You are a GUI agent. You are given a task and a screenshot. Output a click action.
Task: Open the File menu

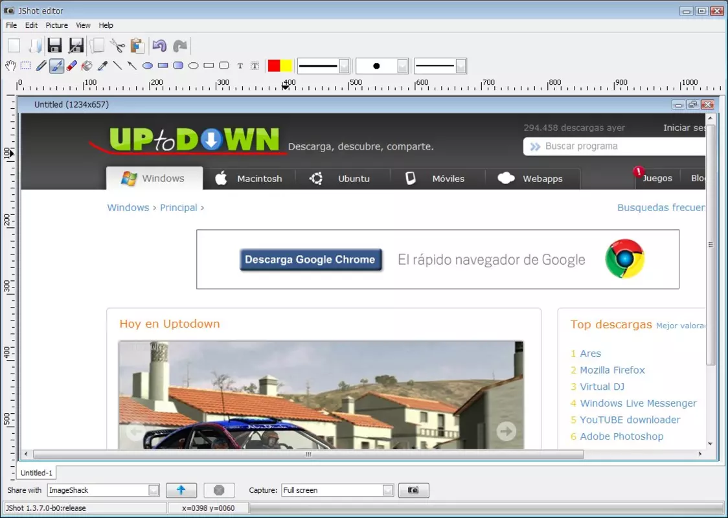tap(11, 25)
